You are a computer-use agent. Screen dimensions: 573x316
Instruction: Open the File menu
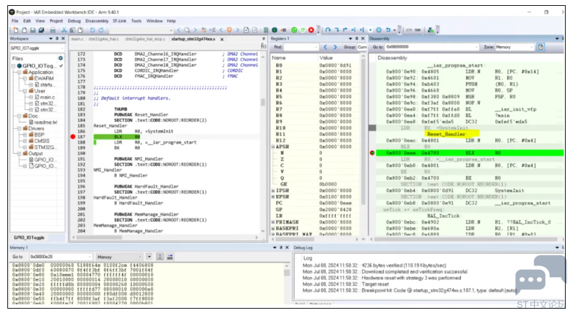click(x=15, y=21)
